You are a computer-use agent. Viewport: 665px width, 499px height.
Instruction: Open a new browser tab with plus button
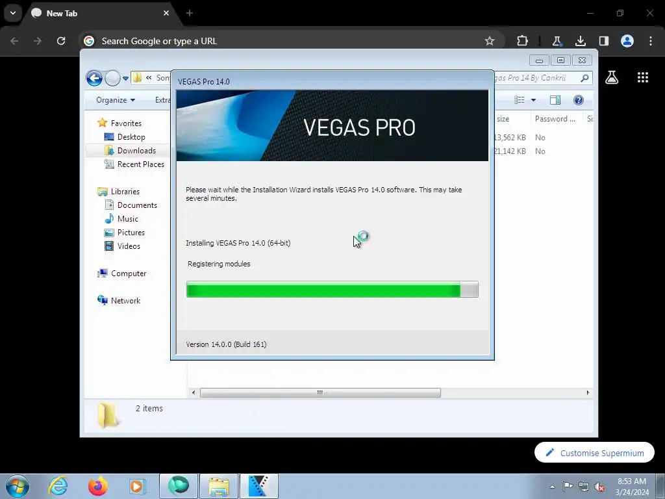click(x=190, y=13)
